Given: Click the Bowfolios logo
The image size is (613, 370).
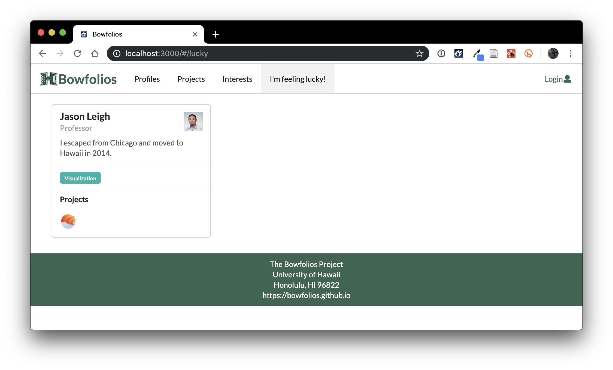Looking at the screenshot, I should click(78, 79).
